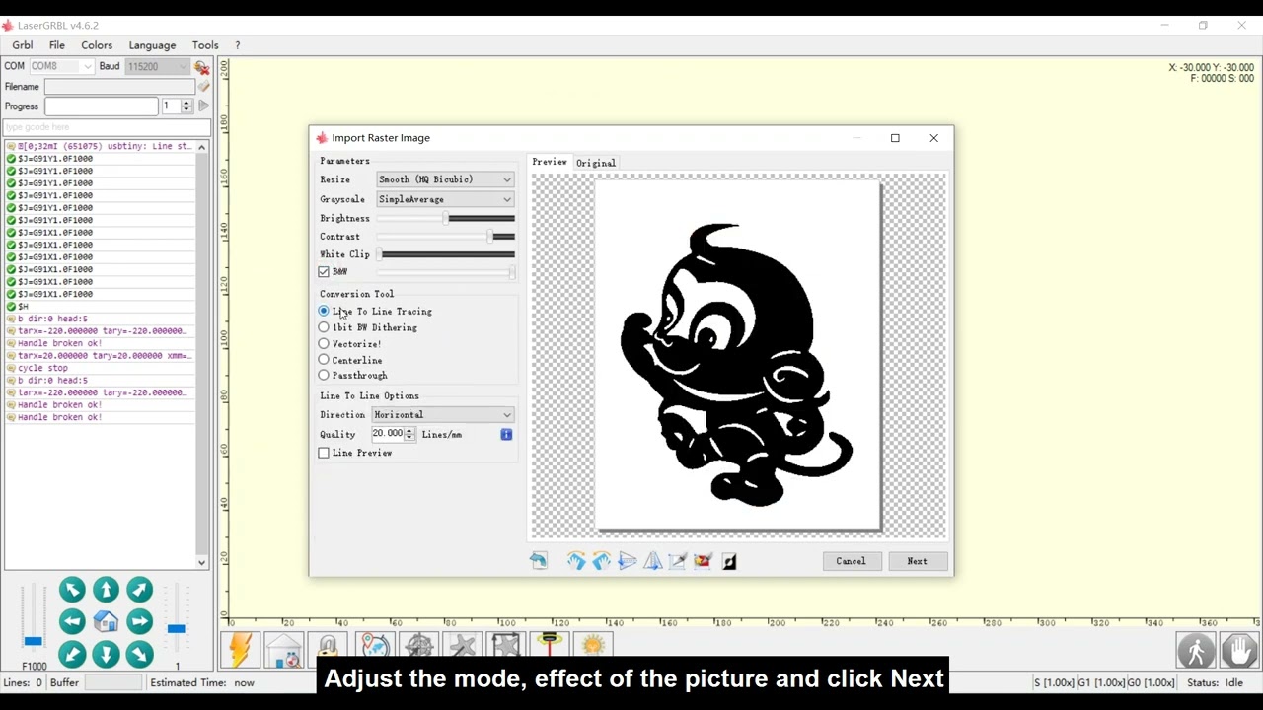Uncheck the B&W checkbox

324,271
